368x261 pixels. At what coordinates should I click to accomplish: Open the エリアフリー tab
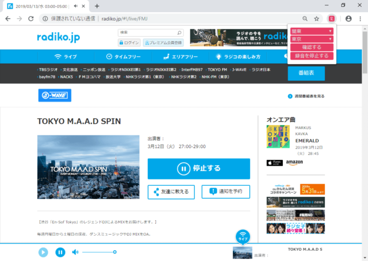180,57
